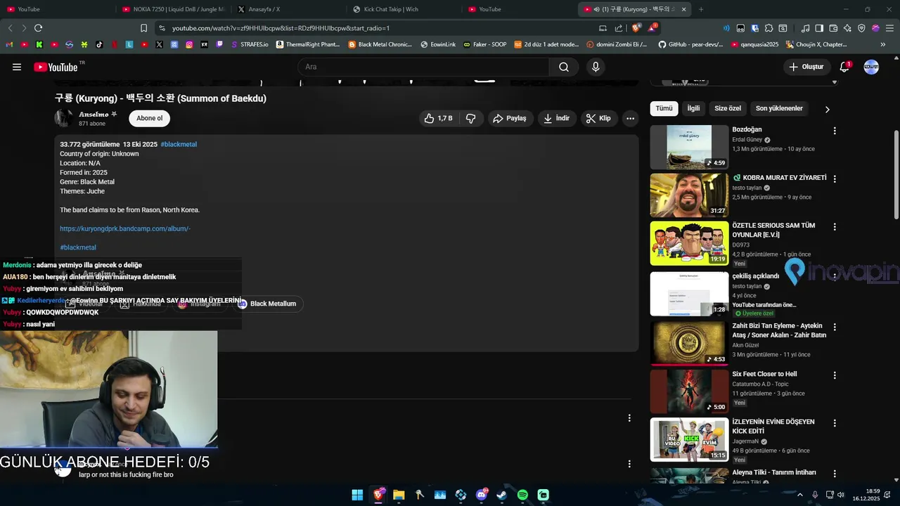The height and width of the screenshot is (506, 900).
Task: Open the account avatar menu
Action: (x=871, y=67)
